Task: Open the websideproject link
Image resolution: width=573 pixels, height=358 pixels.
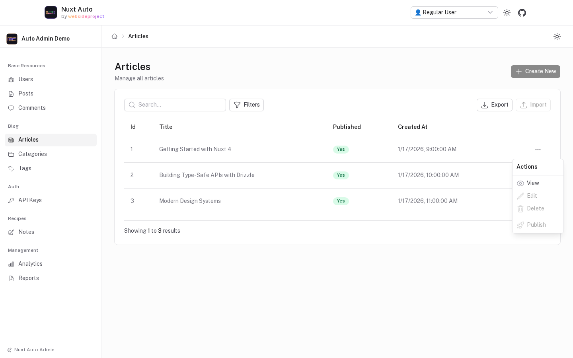Action: point(86,17)
